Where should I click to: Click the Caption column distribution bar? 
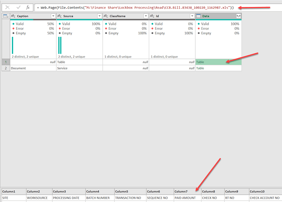(13, 45)
